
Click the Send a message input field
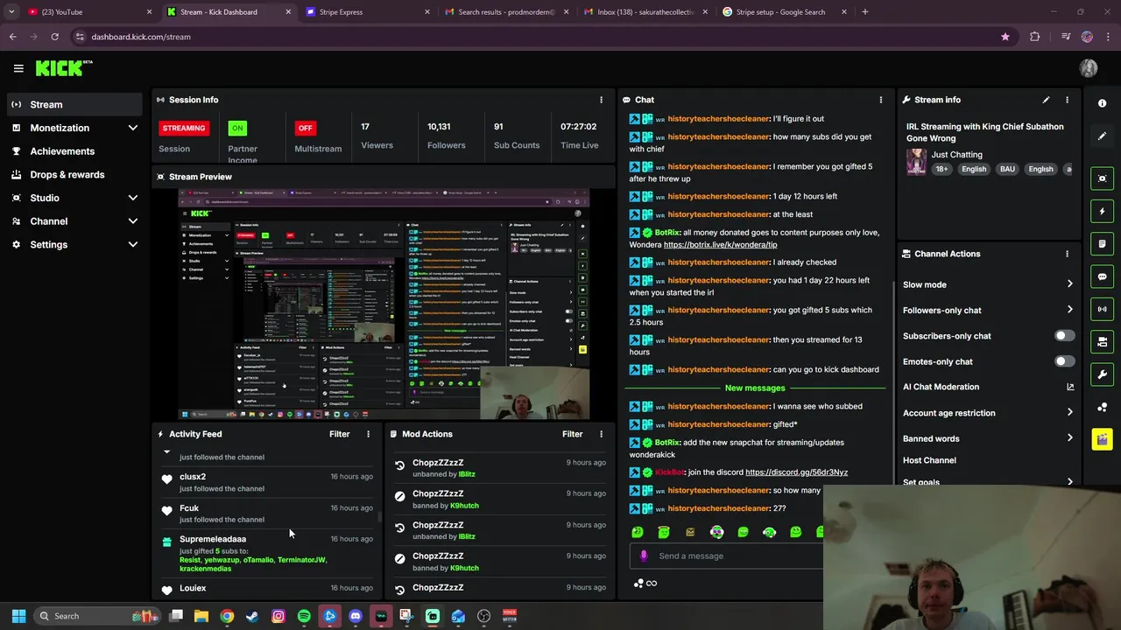coord(727,556)
